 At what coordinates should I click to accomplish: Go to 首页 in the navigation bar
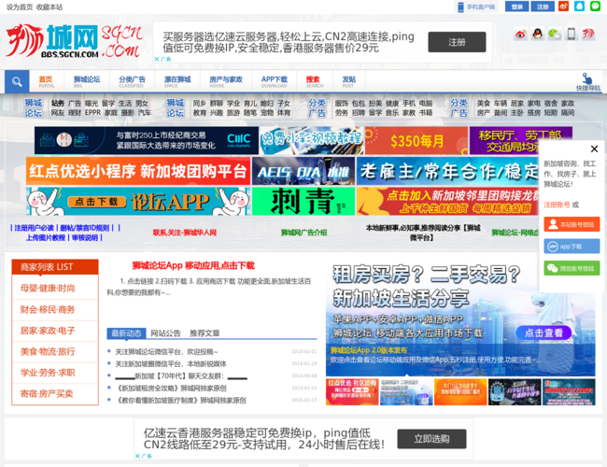(46, 81)
